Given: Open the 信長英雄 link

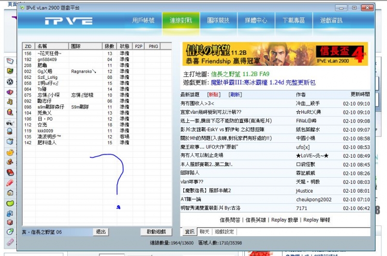Looking at the screenshot, I should [256, 220].
